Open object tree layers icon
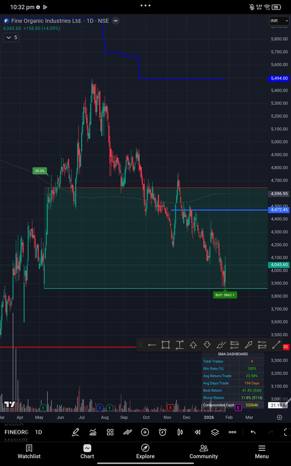 pyautogui.click(x=215, y=432)
